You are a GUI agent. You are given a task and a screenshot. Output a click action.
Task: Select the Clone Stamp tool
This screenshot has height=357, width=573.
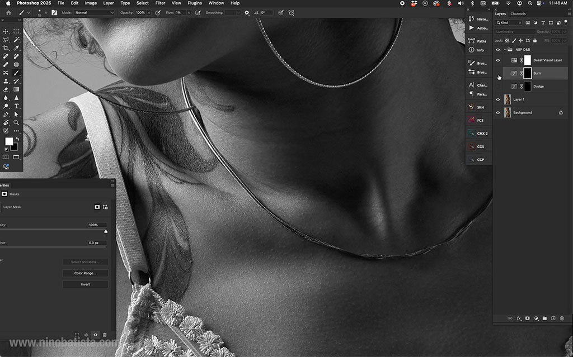click(x=6, y=81)
